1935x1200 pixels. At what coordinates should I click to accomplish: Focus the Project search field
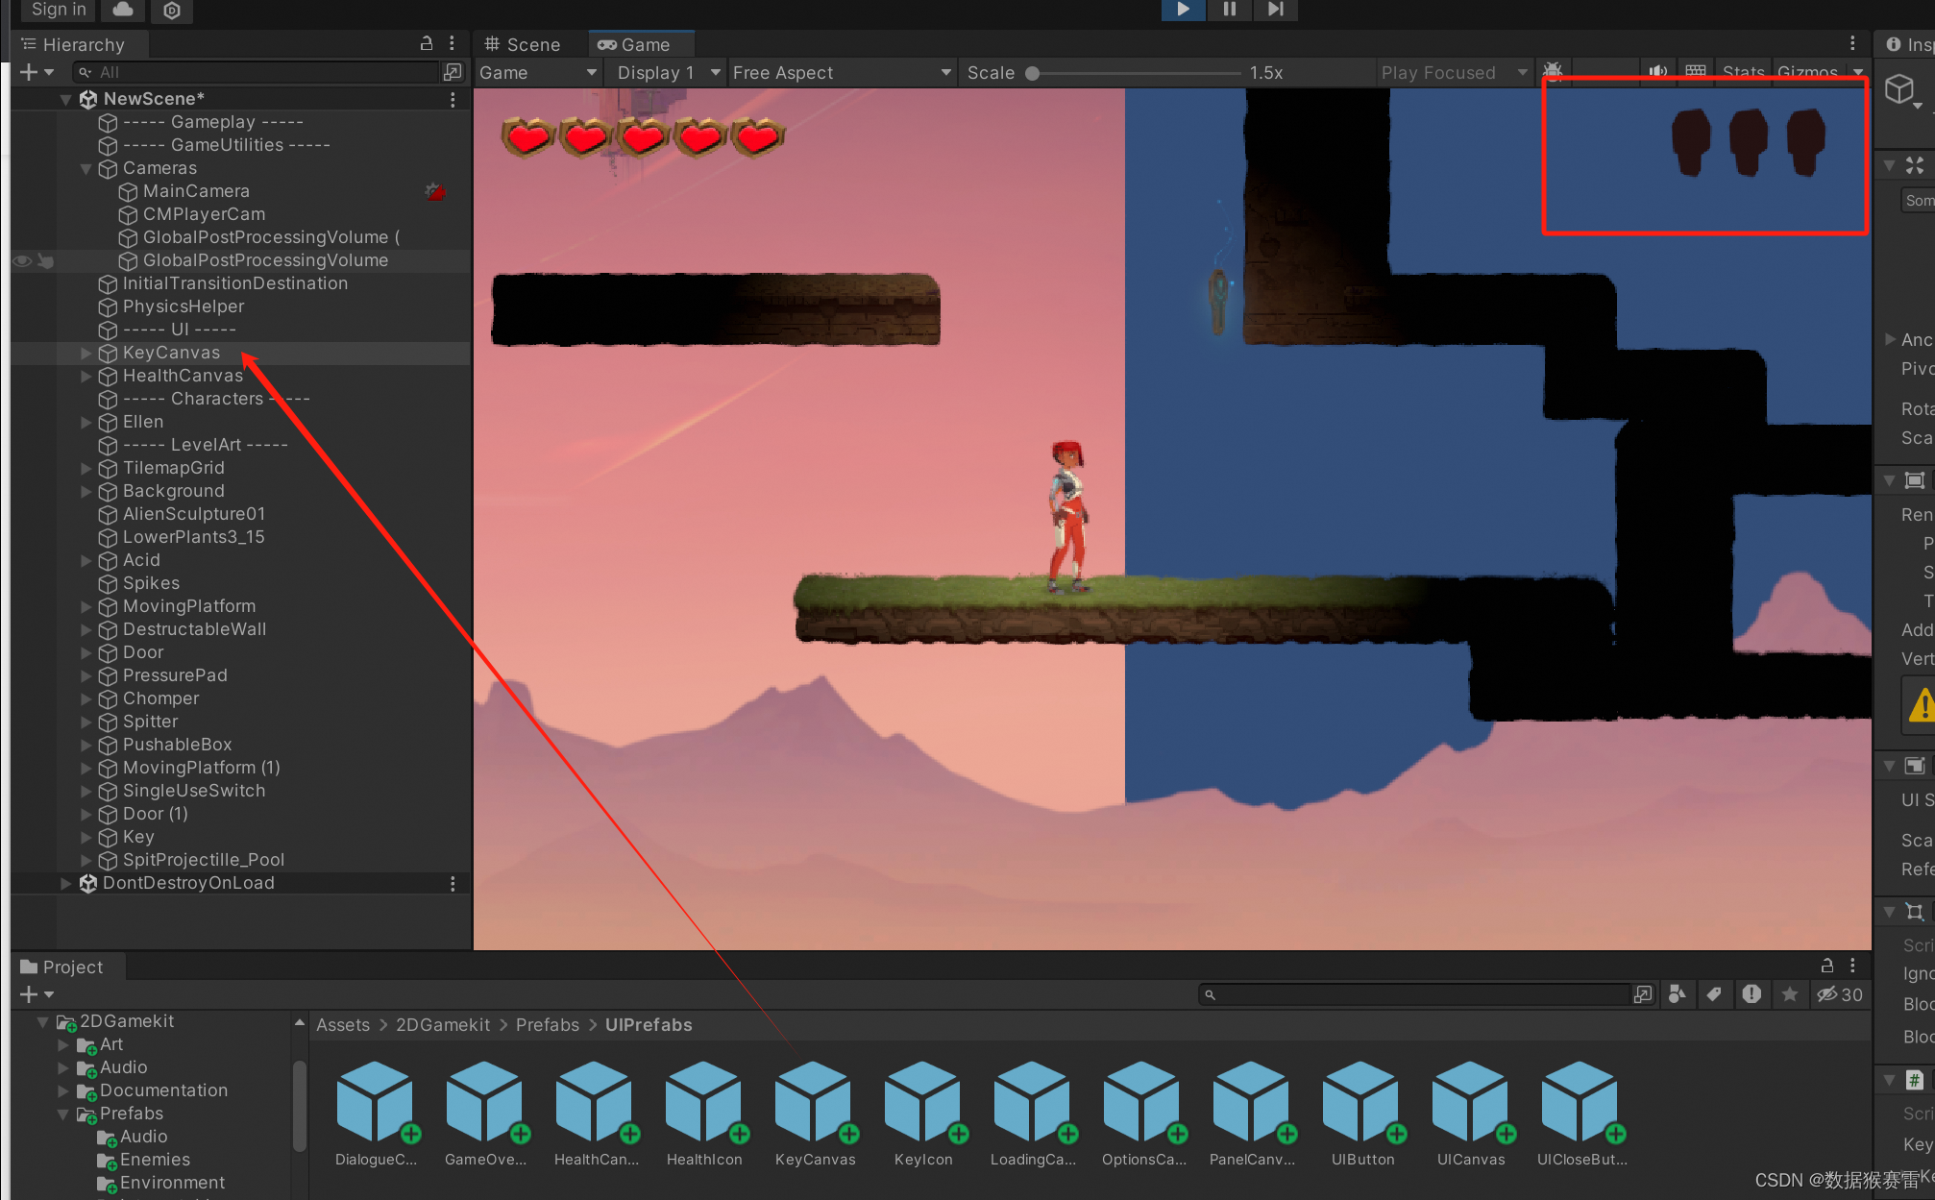point(1414,994)
